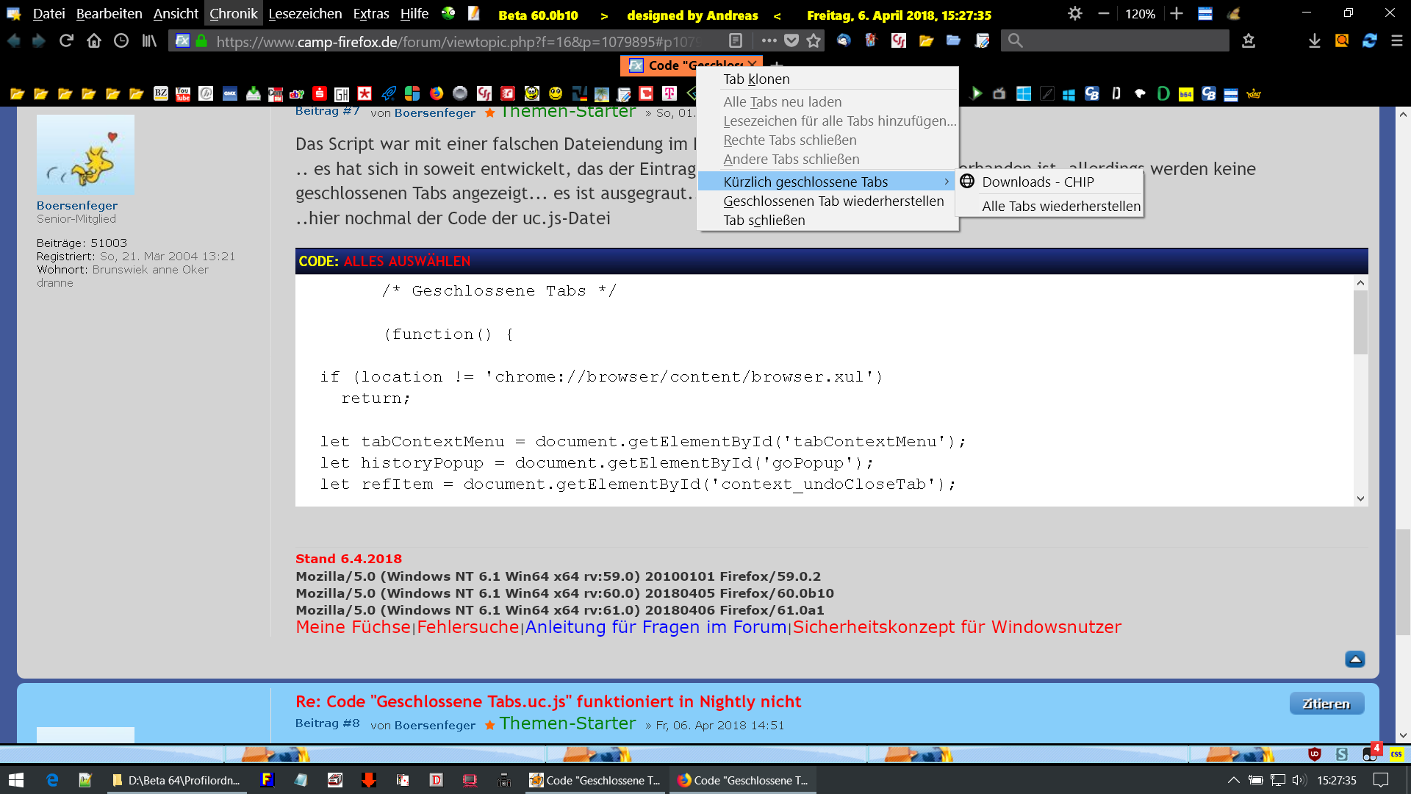Click the zoom out minus button

pos(1104,14)
